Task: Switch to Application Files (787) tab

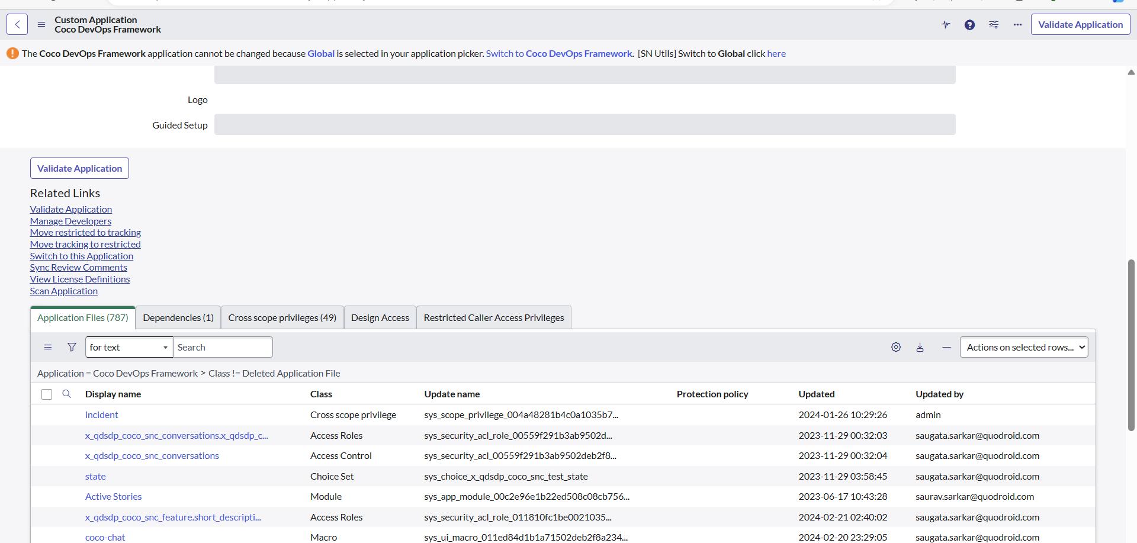Action: coord(83,317)
